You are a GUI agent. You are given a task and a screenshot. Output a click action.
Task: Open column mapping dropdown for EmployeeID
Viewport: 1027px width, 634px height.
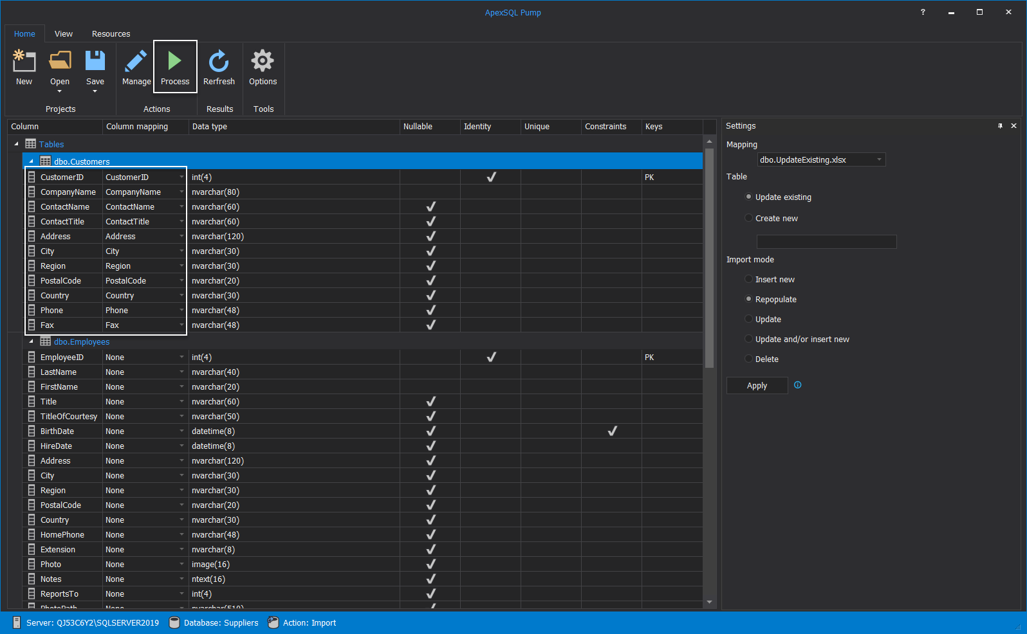click(x=181, y=357)
